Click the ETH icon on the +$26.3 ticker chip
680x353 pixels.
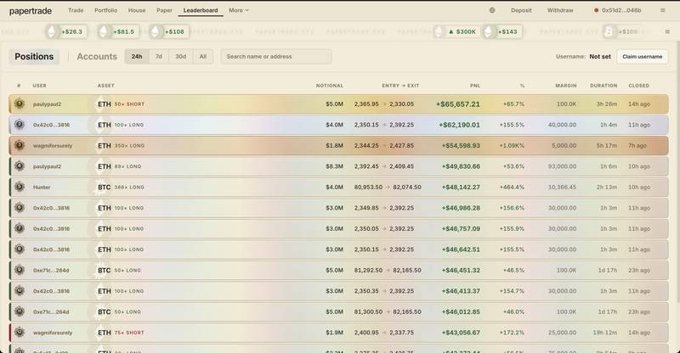(53, 31)
